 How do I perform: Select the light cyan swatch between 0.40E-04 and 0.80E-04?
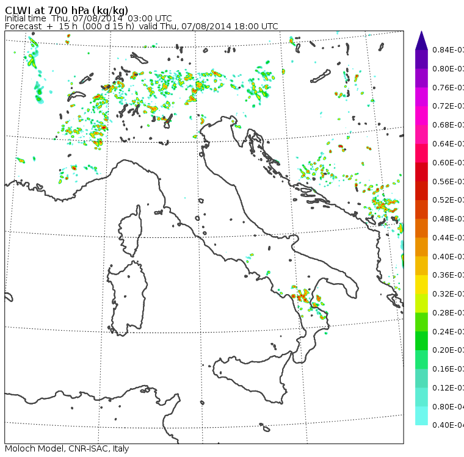[x=421, y=416]
